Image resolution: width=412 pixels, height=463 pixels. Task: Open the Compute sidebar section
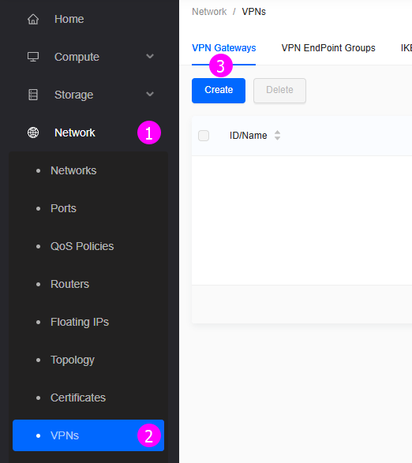coord(89,57)
